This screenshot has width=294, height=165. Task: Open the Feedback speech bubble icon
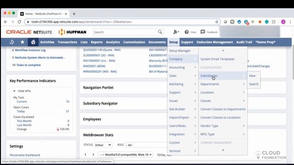tap(203, 32)
